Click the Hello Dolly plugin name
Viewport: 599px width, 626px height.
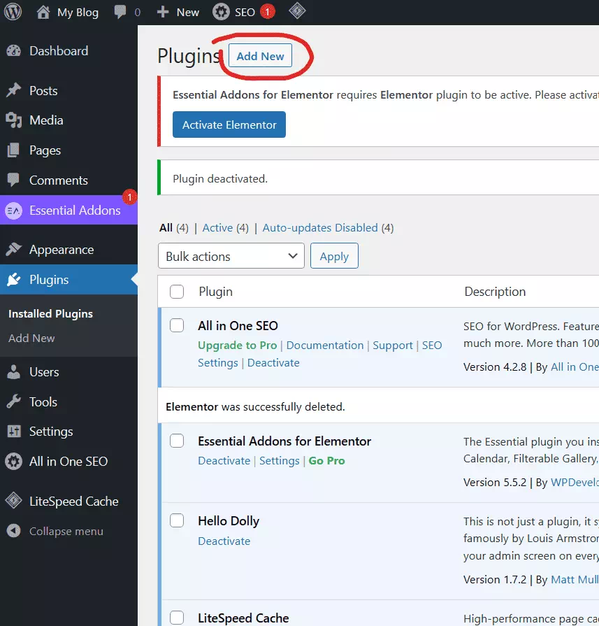click(229, 521)
